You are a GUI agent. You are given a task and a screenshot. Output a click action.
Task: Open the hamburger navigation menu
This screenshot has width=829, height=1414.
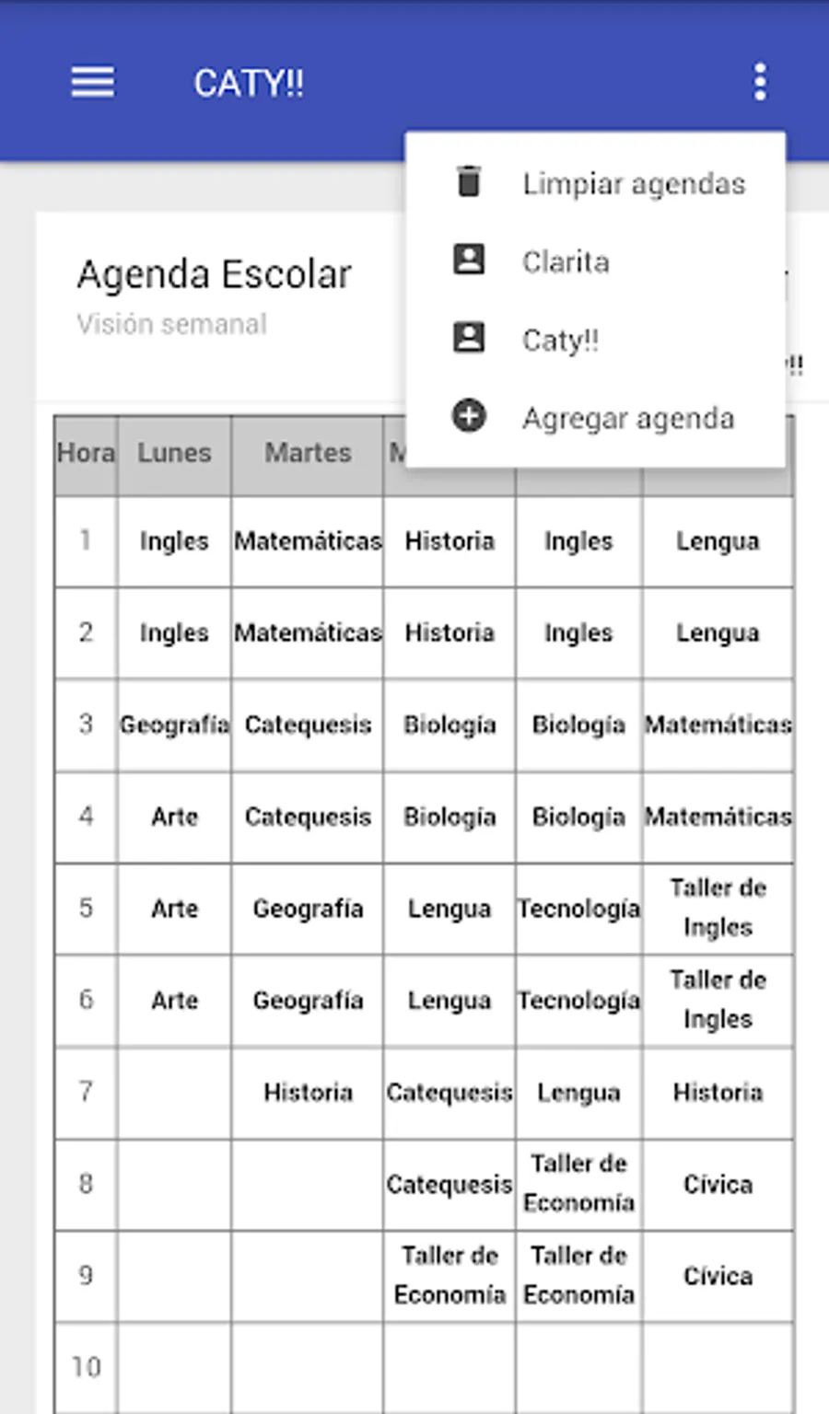click(x=93, y=82)
